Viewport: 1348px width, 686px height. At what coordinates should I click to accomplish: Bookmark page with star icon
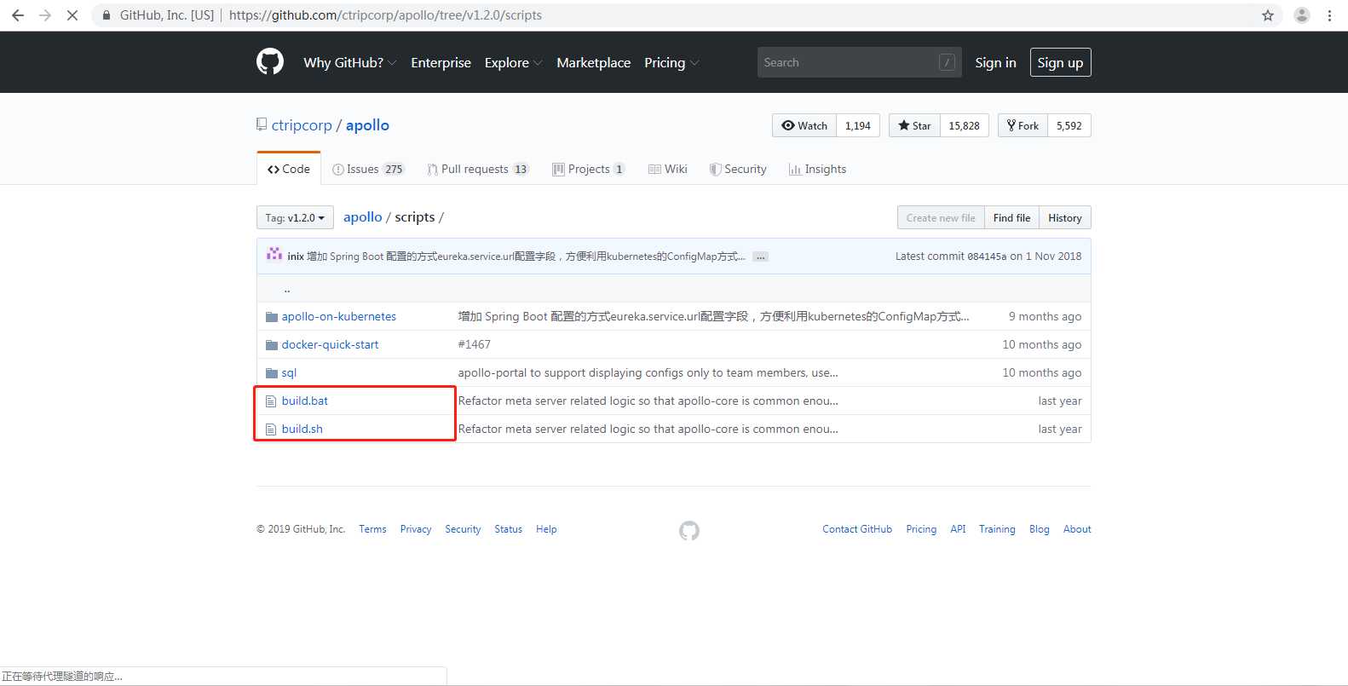[x=1268, y=15]
